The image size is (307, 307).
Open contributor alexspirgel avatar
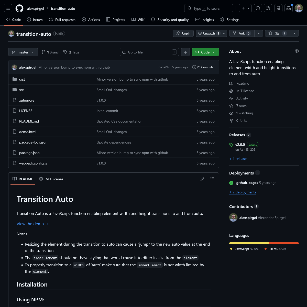click(233, 218)
